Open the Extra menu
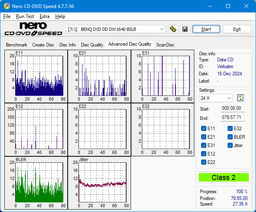The width and height of the screenshot is (256, 212). 44,16
